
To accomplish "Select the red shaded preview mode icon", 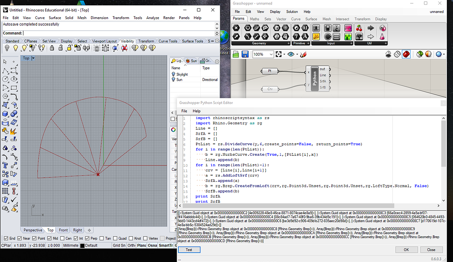I will pos(406,54).
